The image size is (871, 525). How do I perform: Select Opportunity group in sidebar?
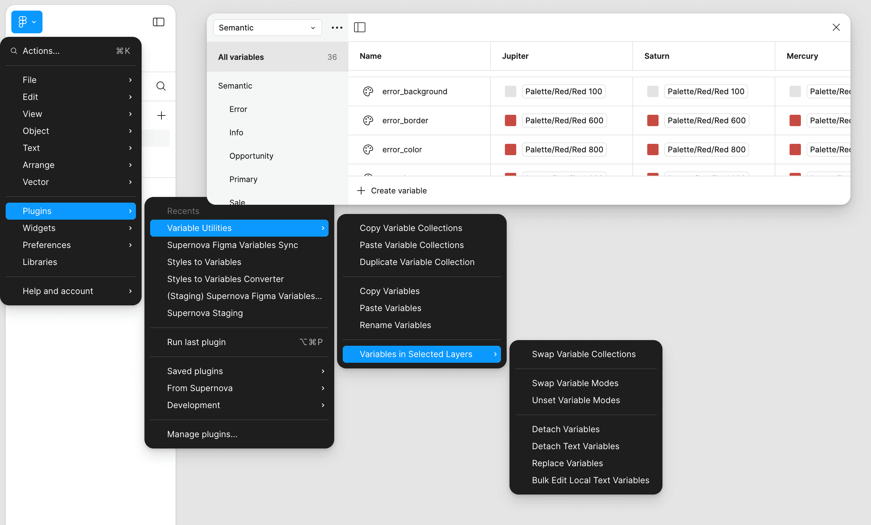[x=251, y=156]
